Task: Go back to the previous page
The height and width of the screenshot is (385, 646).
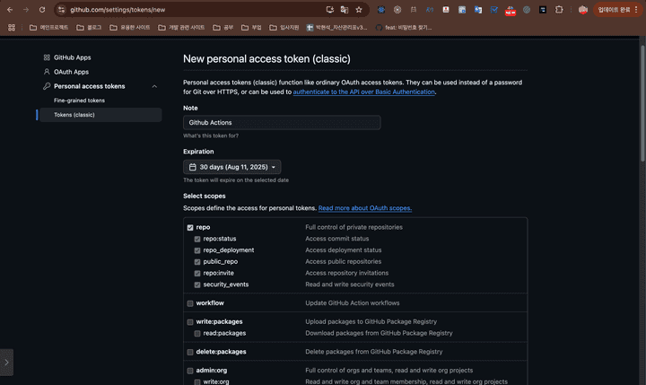Action: [x=10, y=10]
